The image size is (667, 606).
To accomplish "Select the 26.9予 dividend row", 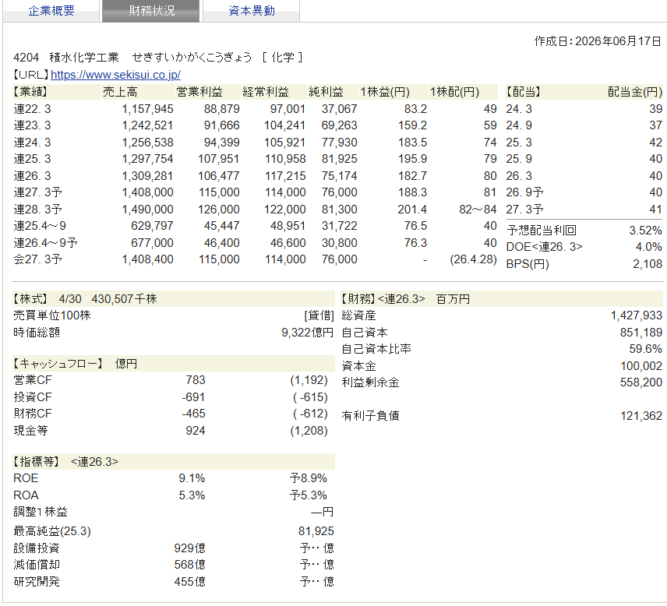I will click(584, 192).
